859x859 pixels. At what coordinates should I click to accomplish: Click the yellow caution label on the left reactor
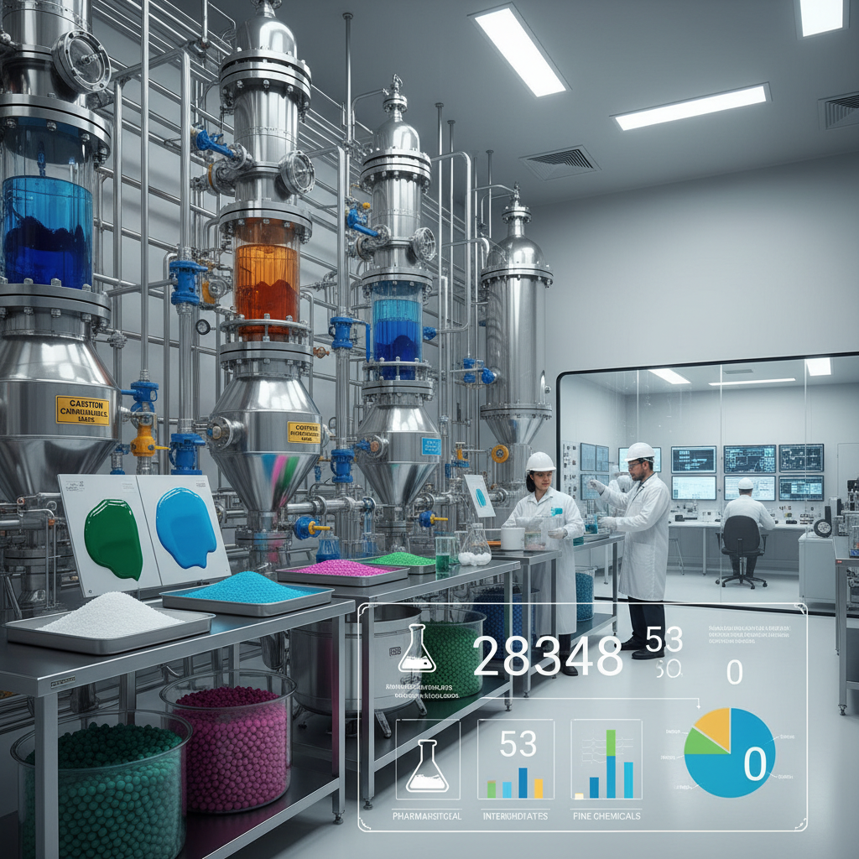82,410
